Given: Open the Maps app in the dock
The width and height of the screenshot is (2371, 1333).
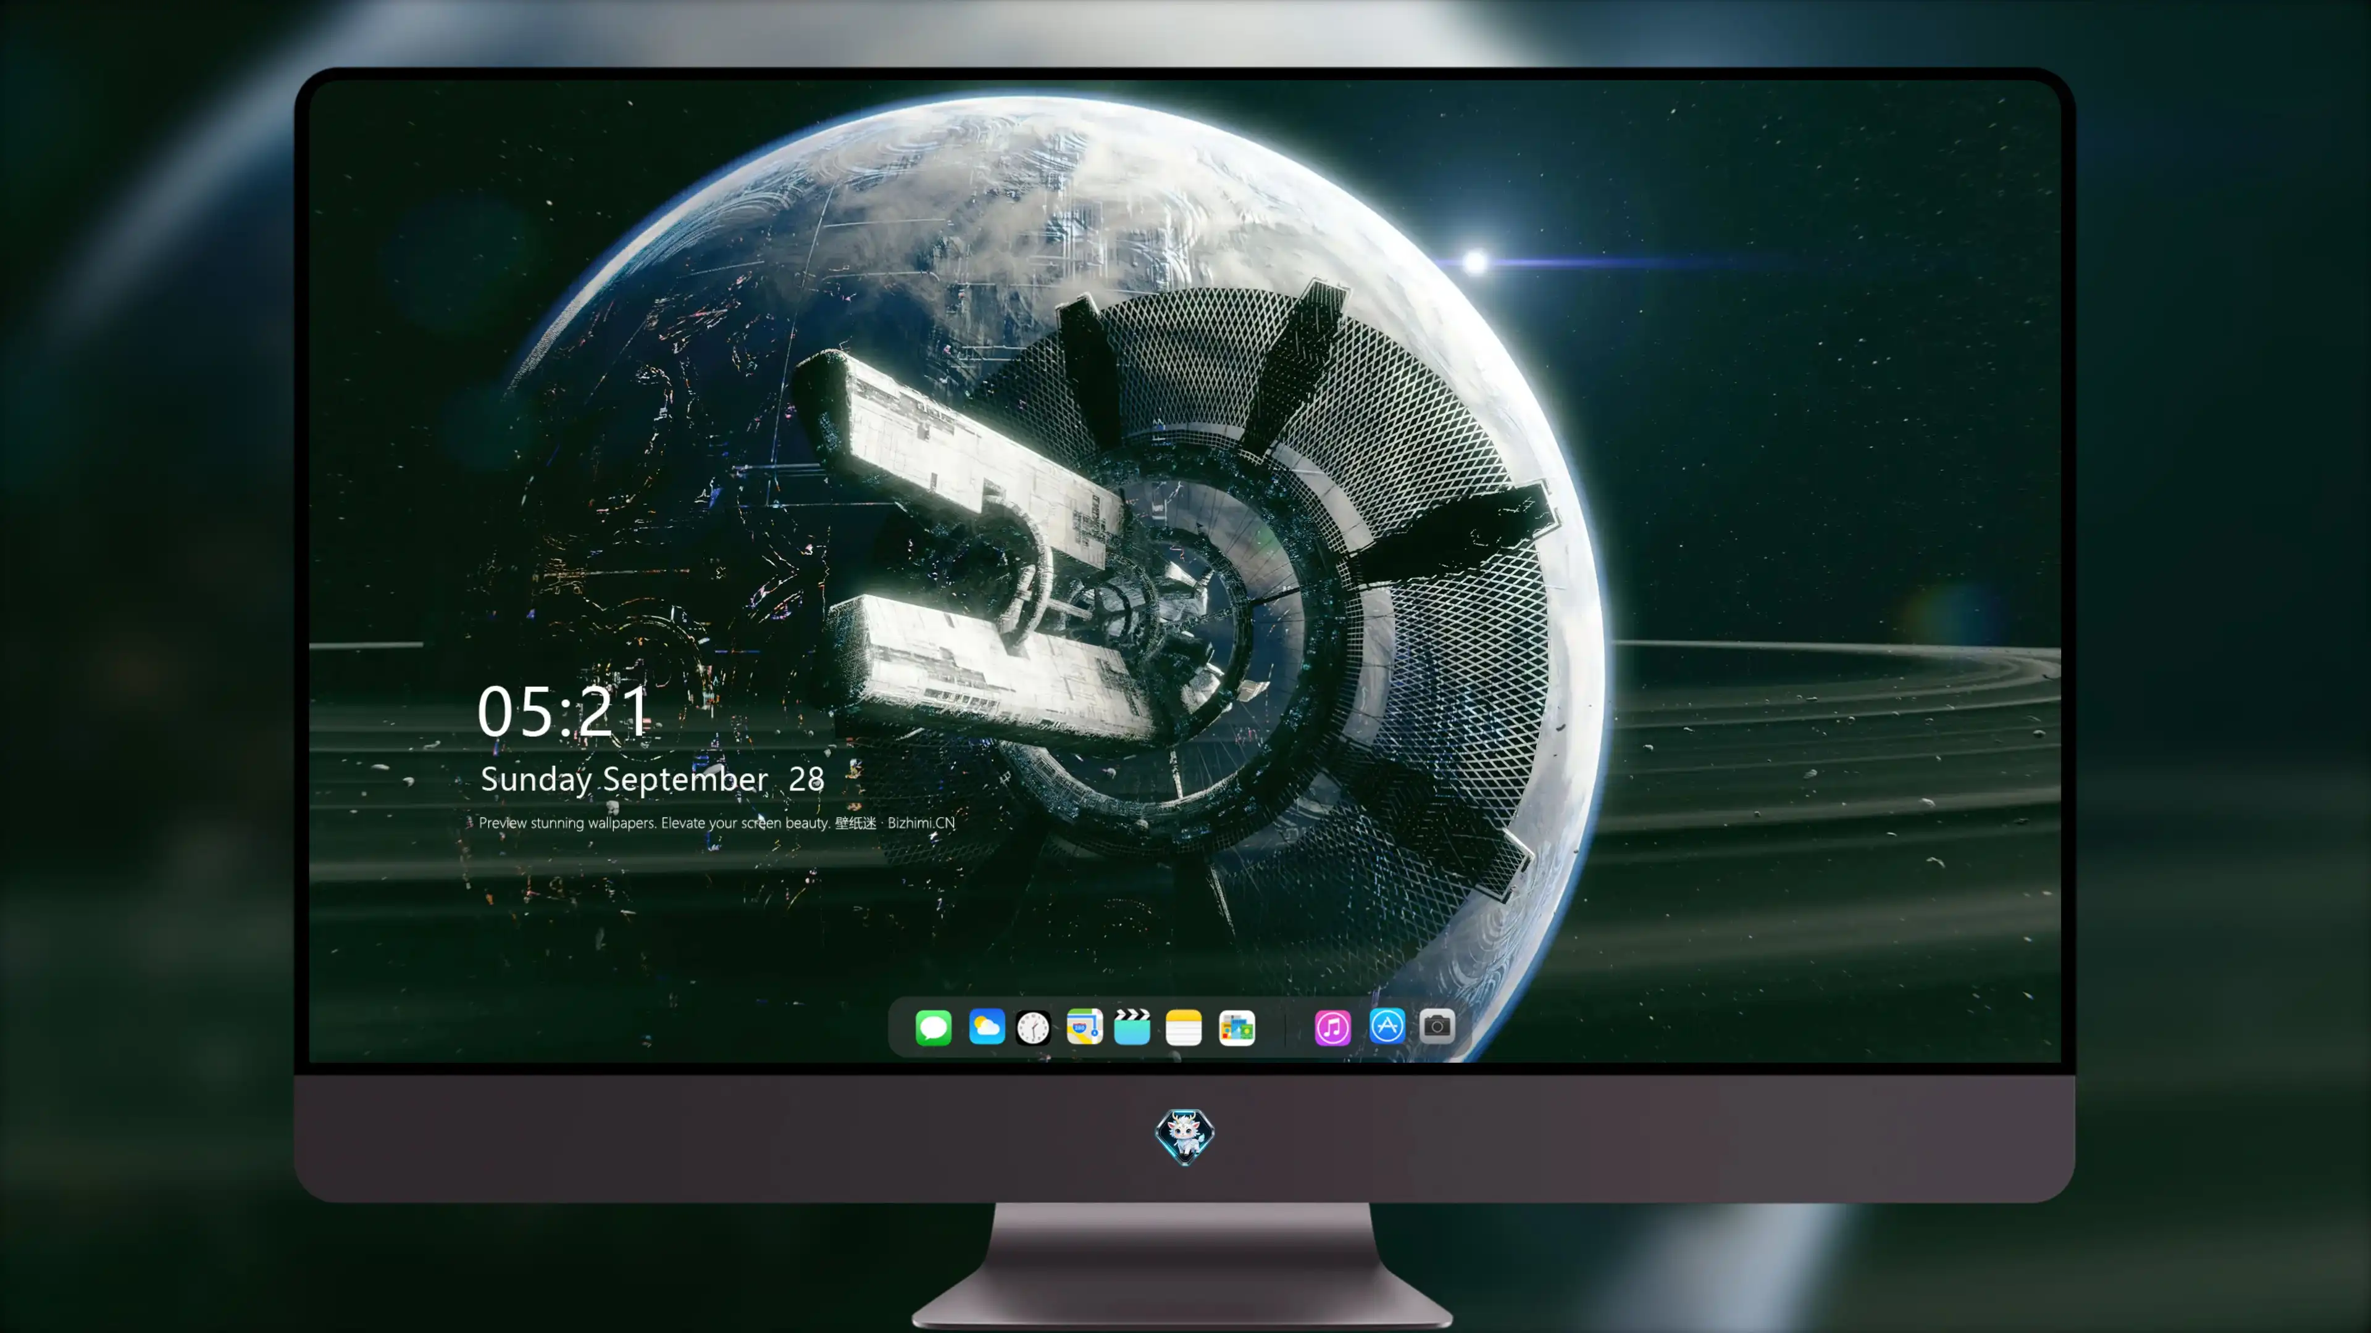Looking at the screenshot, I should [1084, 1027].
